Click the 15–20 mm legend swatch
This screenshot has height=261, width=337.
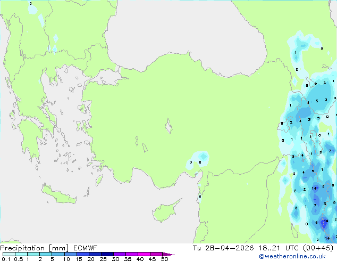[x=82, y=254]
